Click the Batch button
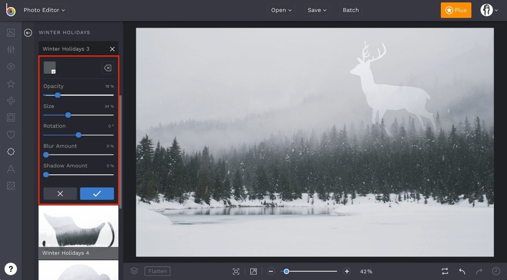This screenshot has height=280, width=507. pos(351,10)
